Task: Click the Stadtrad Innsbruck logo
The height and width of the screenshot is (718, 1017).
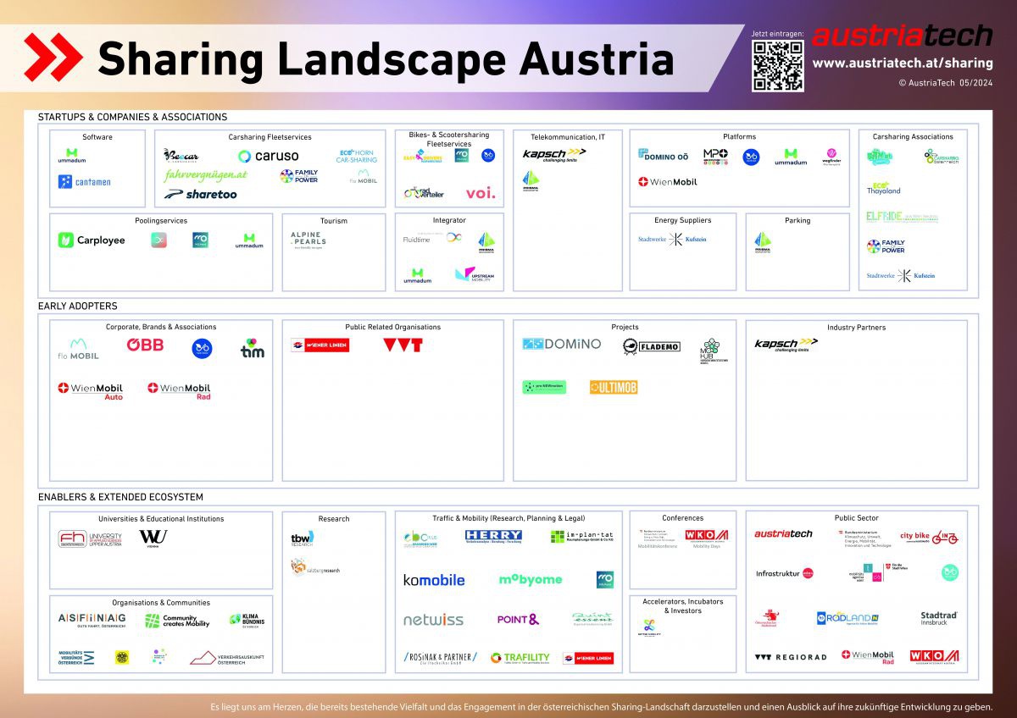Action: point(939,619)
